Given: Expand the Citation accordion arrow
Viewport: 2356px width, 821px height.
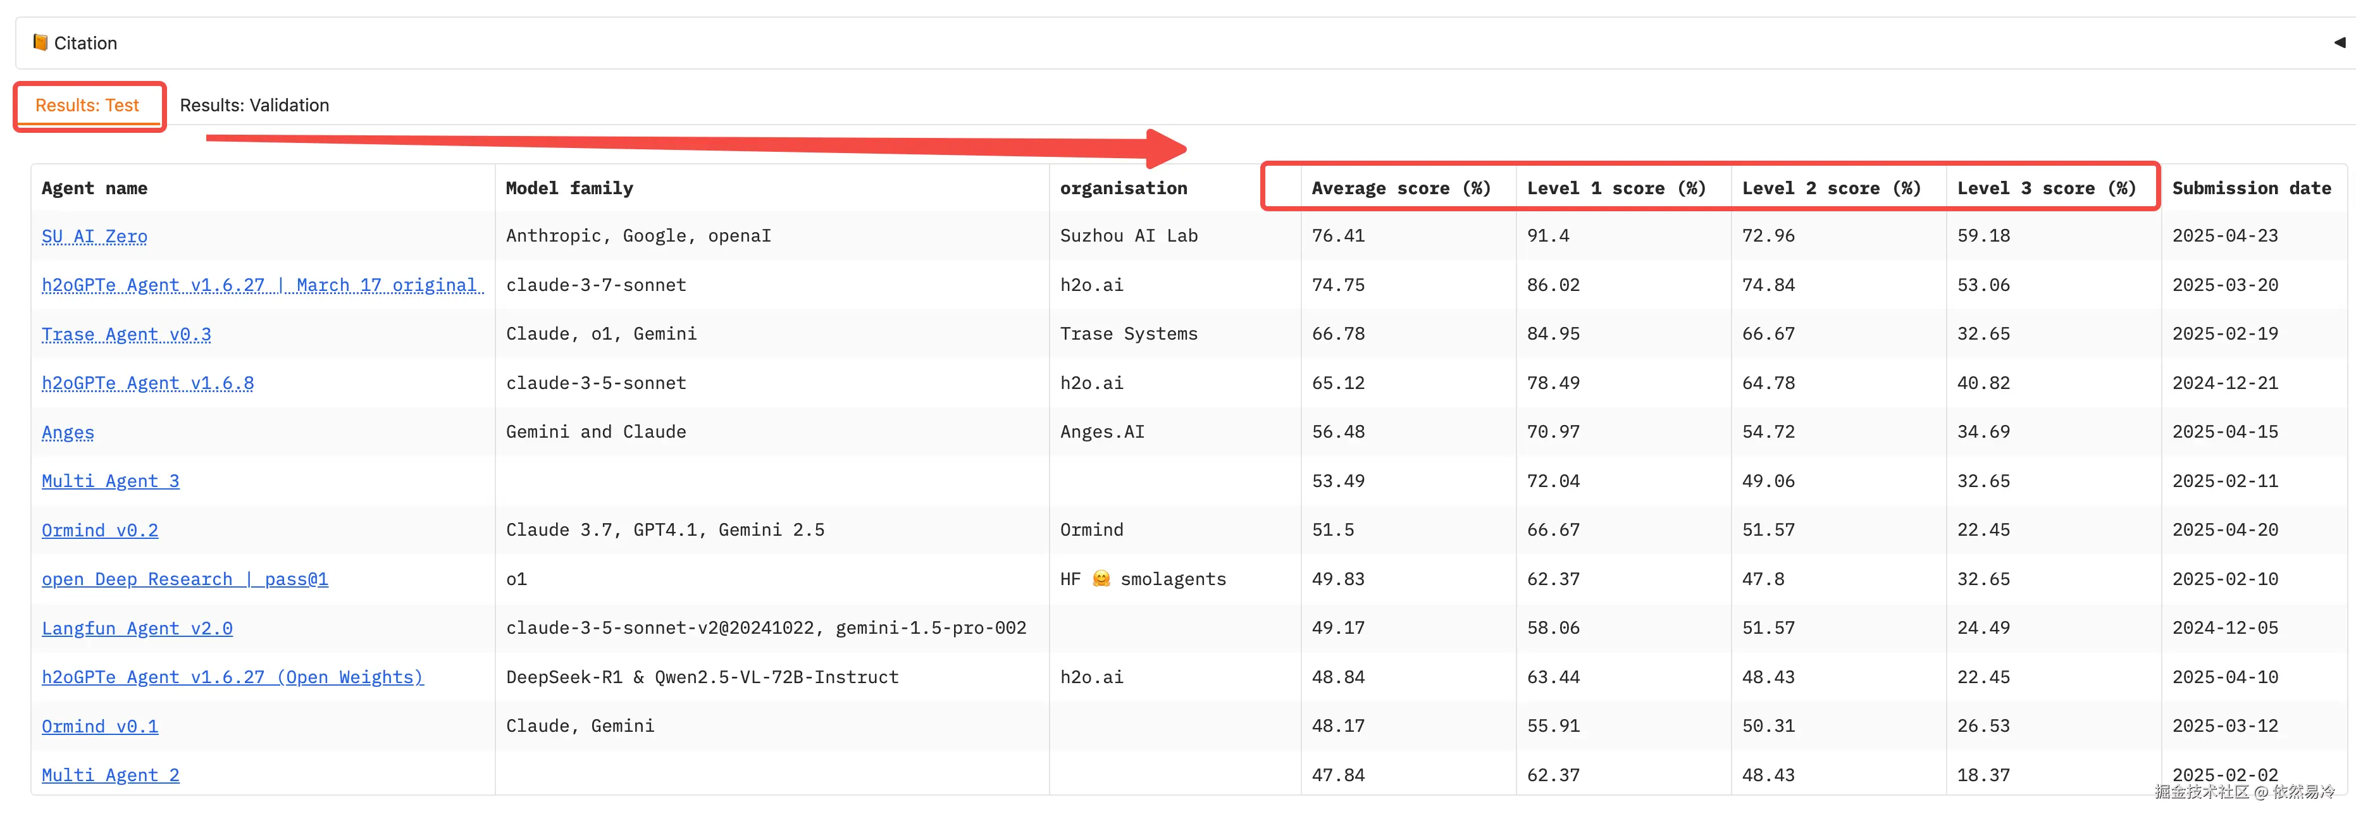Looking at the screenshot, I should coord(2339,42).
